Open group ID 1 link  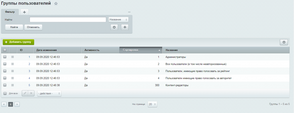click(29, 57)
